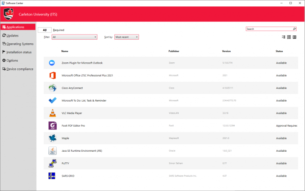Click the VLC Media Player cone icon
Viewport: 305px width, 191px height.
pos(52,113)
